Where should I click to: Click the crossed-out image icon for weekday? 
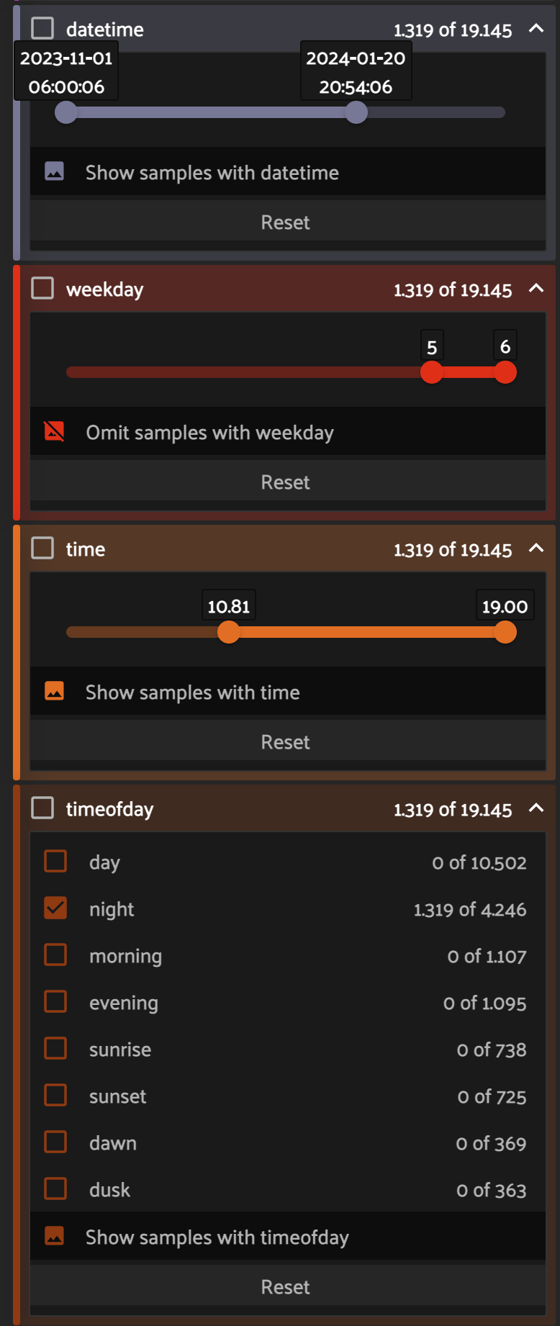tap(55, 431)
